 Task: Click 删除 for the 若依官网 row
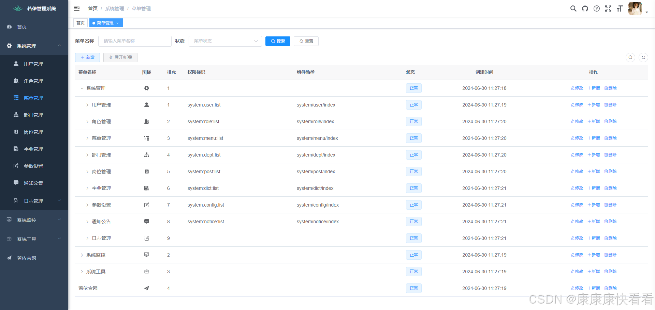610,288
